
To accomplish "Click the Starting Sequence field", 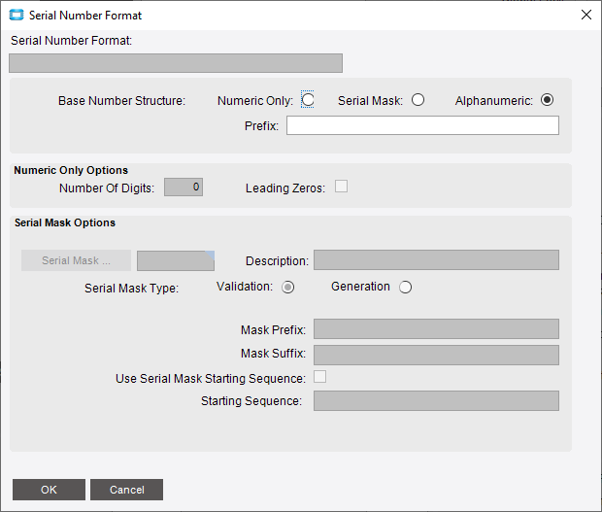I will pyautogui.click(x=436, y=400).
